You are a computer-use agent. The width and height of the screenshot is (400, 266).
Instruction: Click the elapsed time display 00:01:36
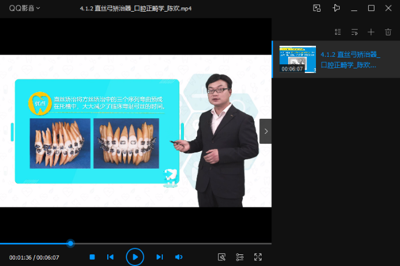tap(20, 257)
